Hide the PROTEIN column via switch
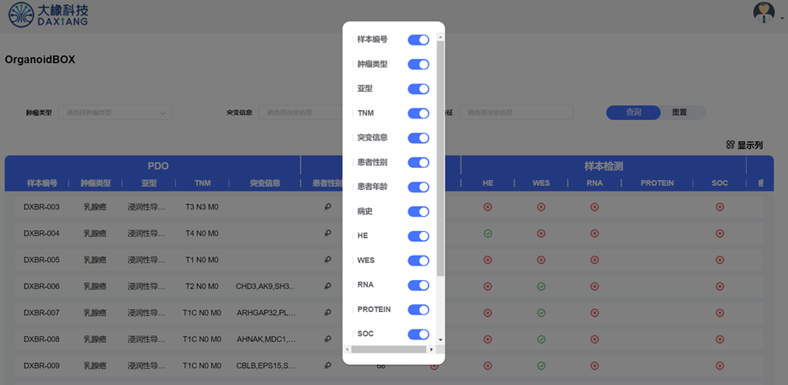The width and height of the screenshot is (788, 385). tap(418, 309)
